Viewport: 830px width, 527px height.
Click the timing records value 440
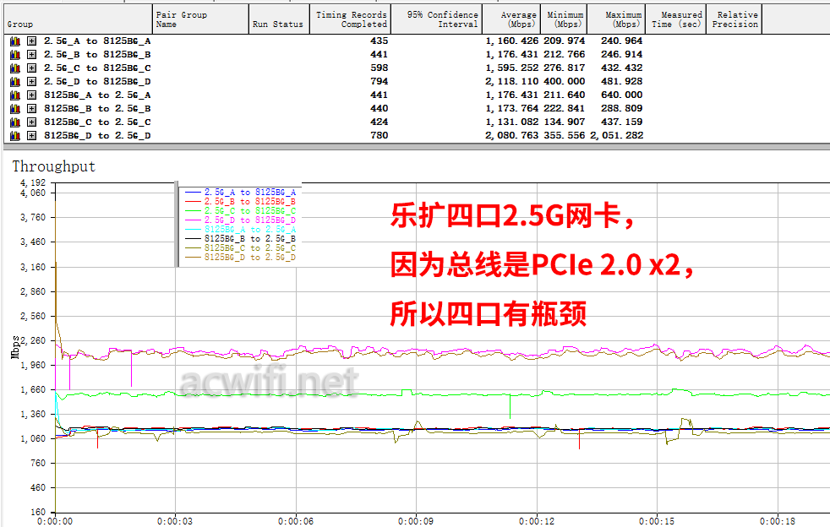(x=379, y=108)
